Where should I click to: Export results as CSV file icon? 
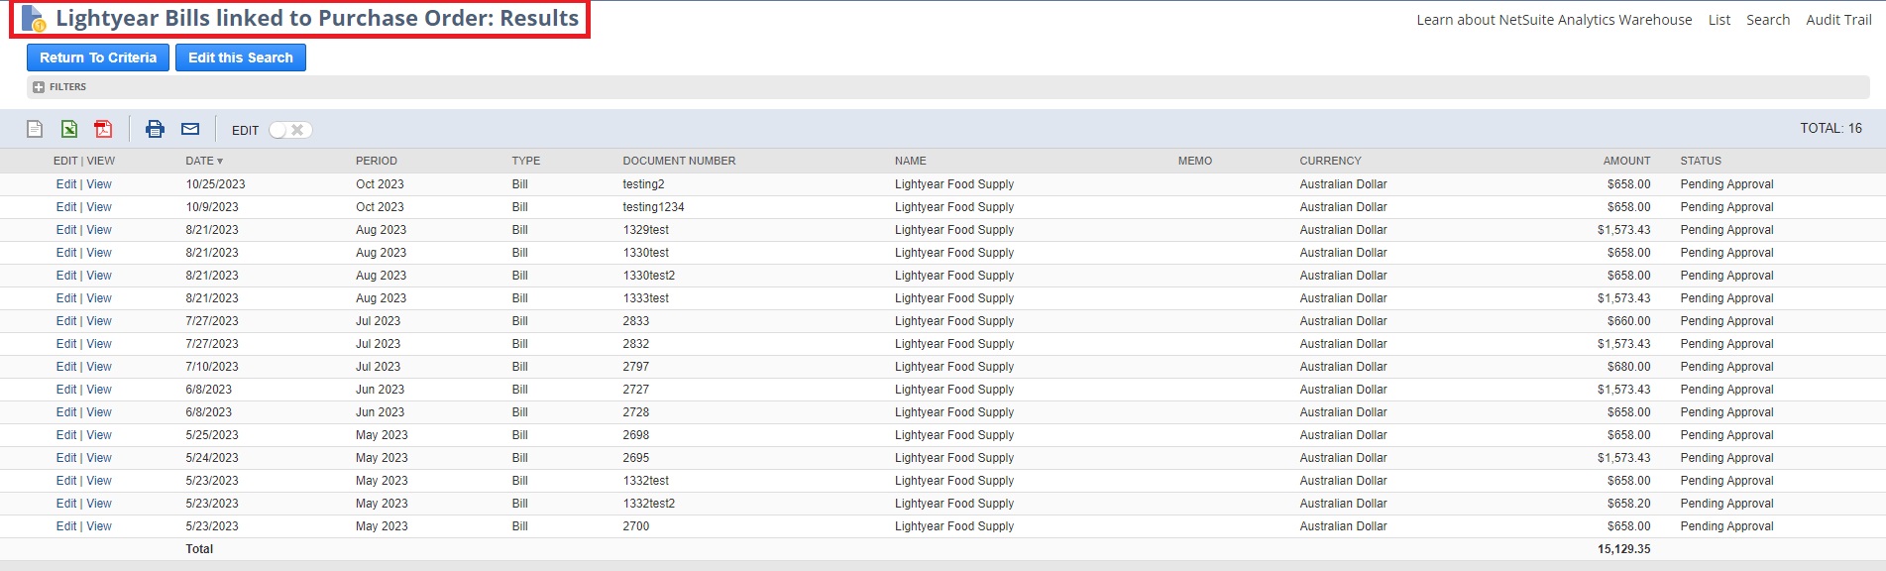coord(35,129)
